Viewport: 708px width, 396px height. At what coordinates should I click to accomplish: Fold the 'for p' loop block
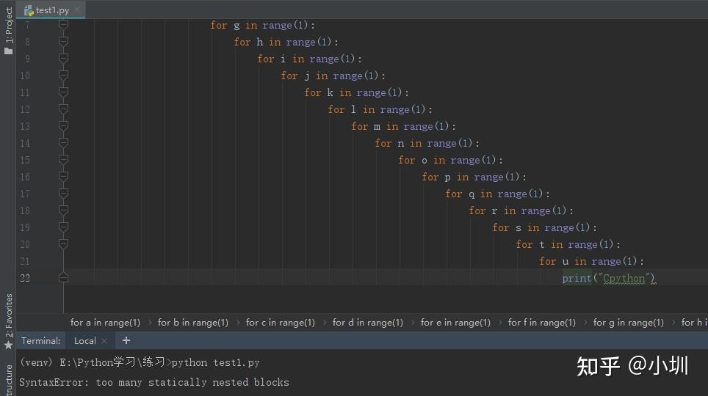pyautogui.click(x=63, y=177)
